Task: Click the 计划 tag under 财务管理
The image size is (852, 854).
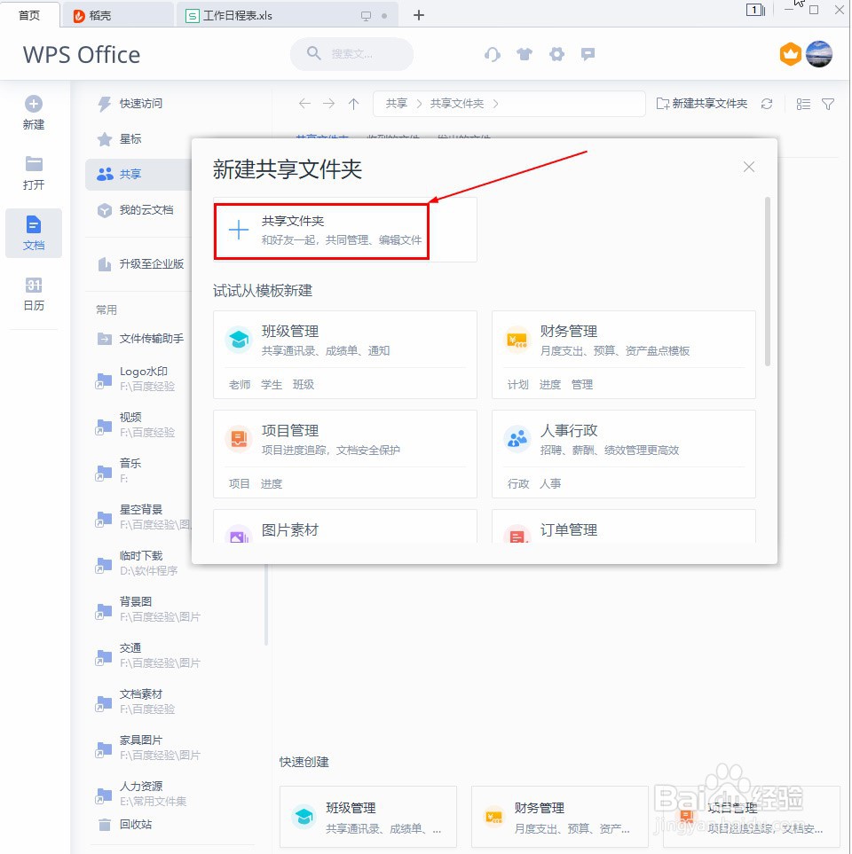Action: click(x=517, y=385)
